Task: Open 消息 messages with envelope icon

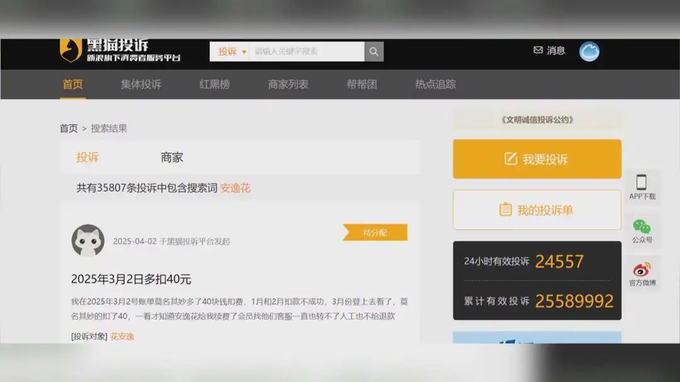Action: [x=549, y=51]
